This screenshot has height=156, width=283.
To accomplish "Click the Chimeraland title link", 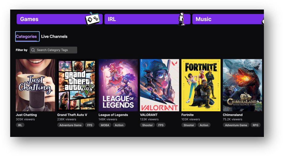I will (x=232, y=115).
